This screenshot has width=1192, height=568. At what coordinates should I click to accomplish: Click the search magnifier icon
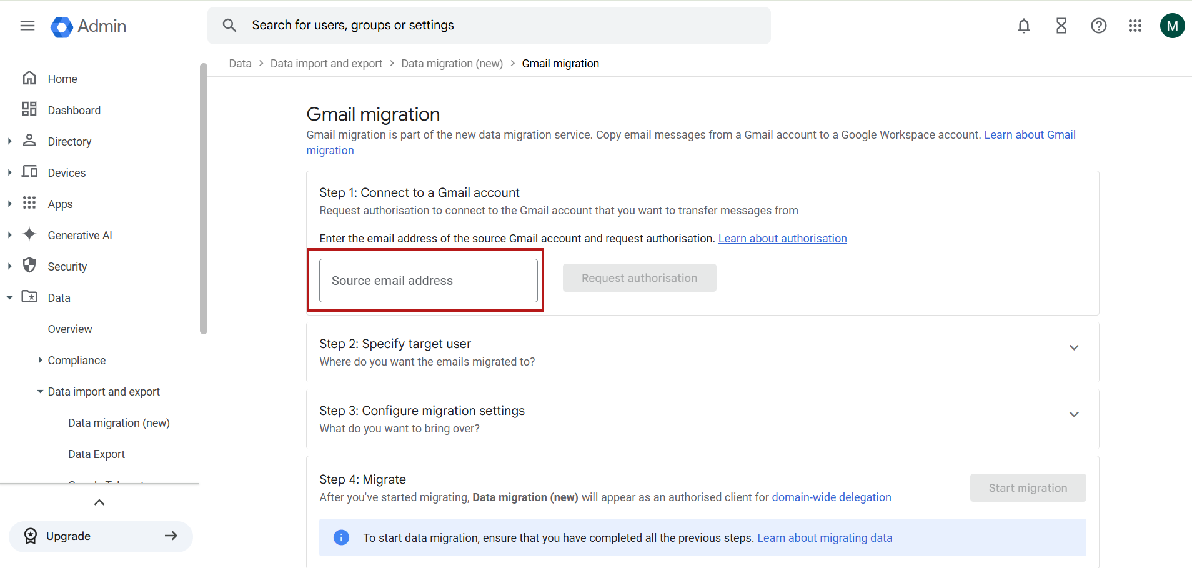click(229, 25)
